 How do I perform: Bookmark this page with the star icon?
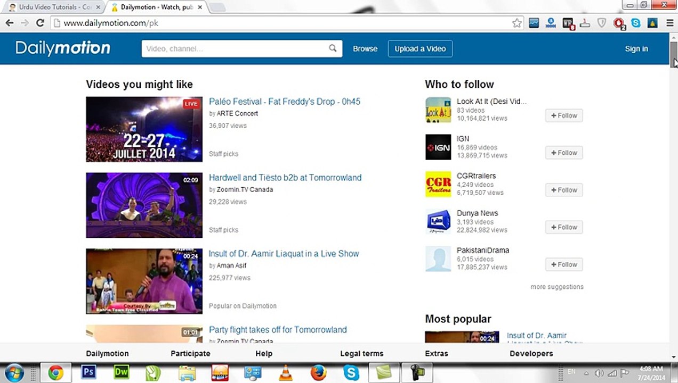[x=516, y=23]
